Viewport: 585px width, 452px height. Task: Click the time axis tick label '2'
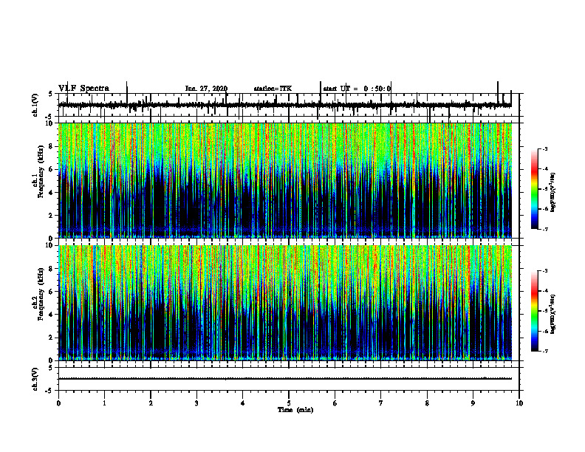coord(151,403)
